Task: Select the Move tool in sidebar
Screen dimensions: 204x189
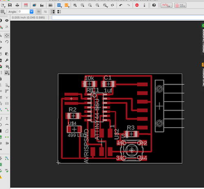Action: (7, 36)
